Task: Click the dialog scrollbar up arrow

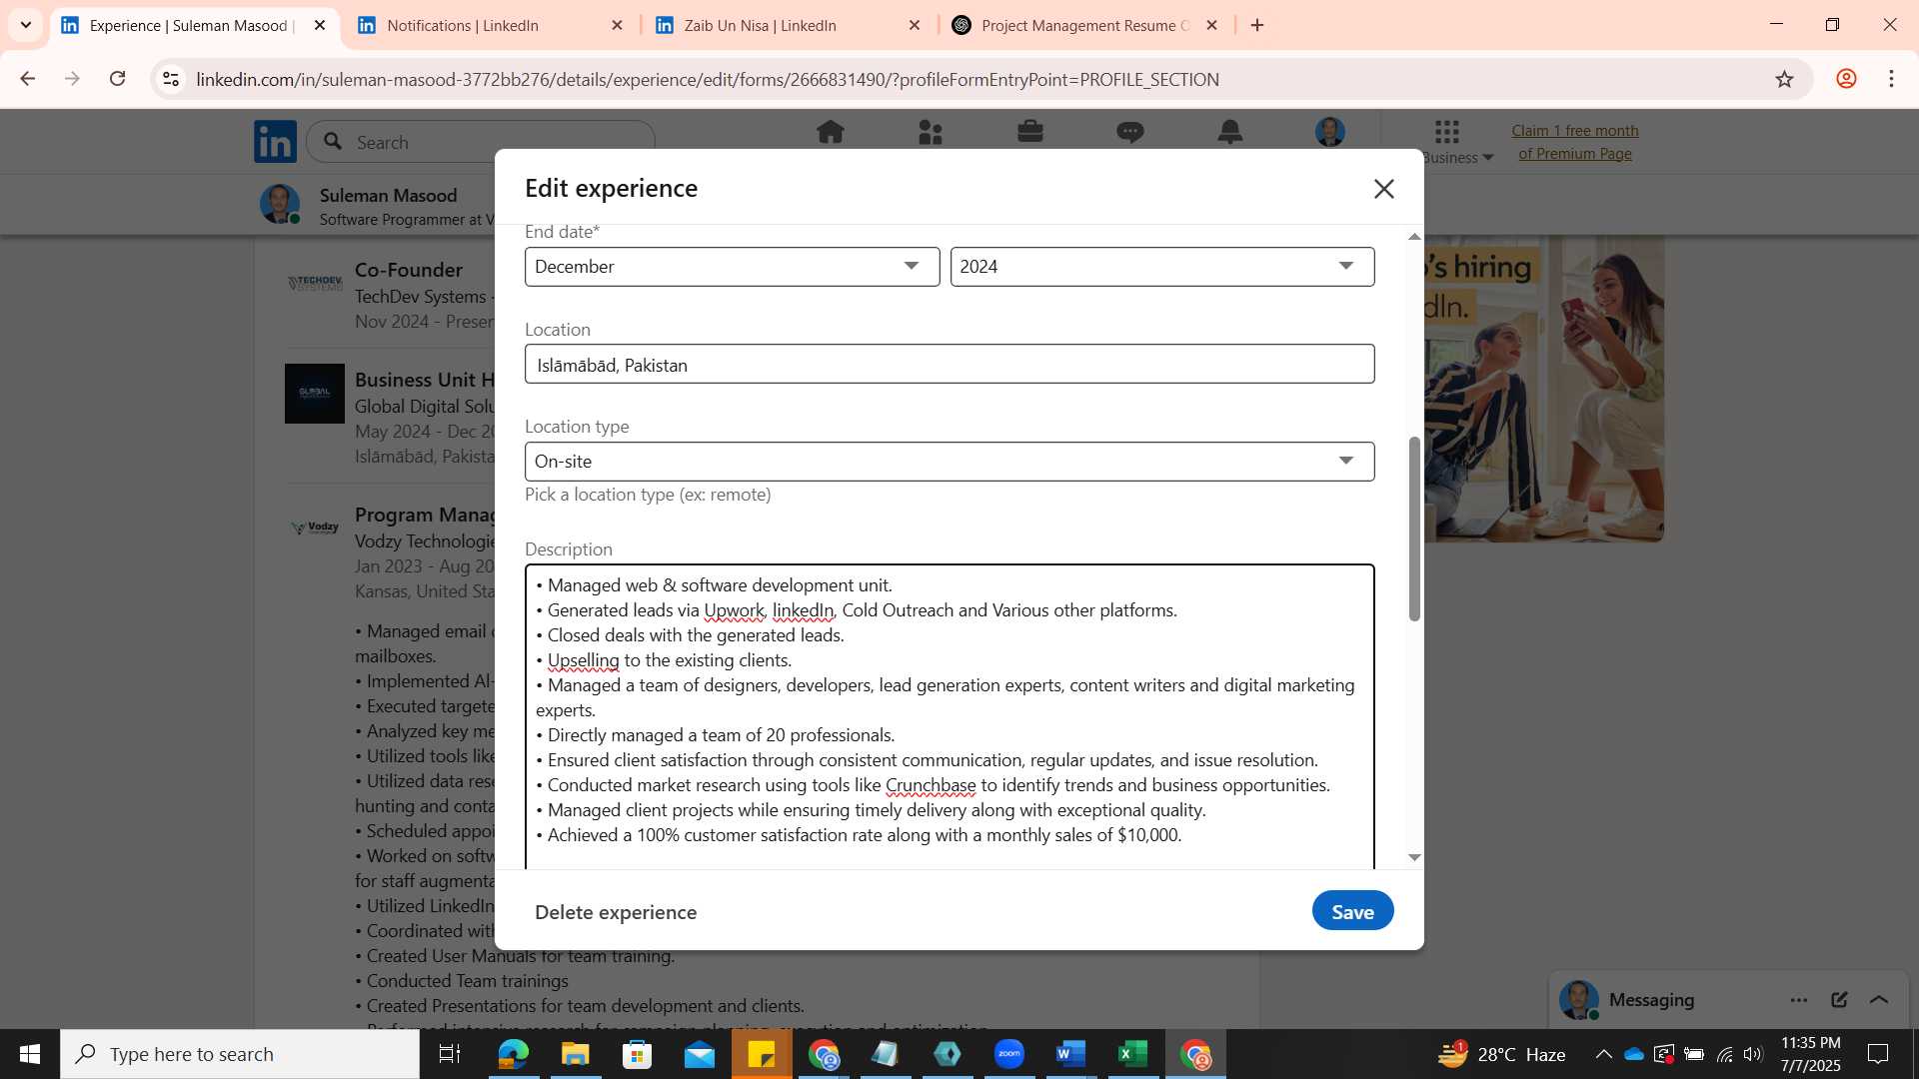Action: tap(1413, 237)
